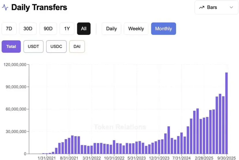239x160 pixels.
Task: Switch aggregation to Weekly
Action: [x=136, y=29]
